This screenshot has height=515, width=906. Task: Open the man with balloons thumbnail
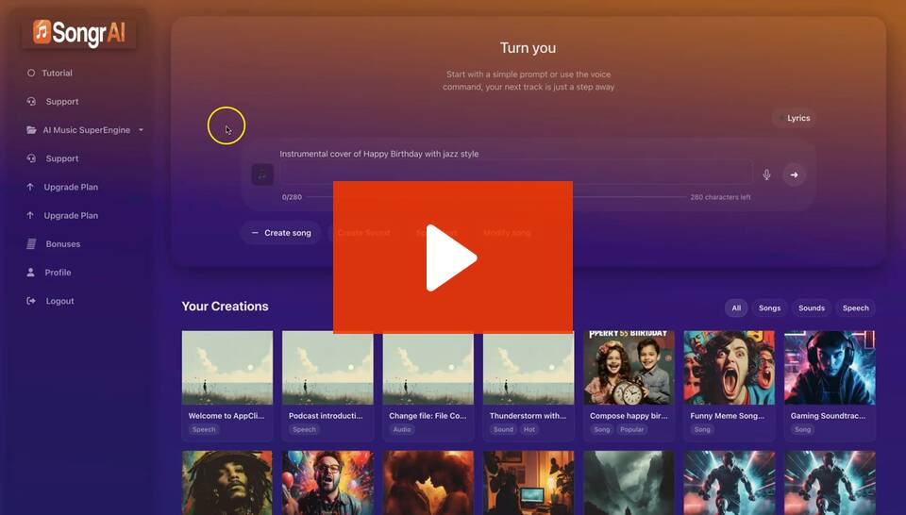click(327, 483)
